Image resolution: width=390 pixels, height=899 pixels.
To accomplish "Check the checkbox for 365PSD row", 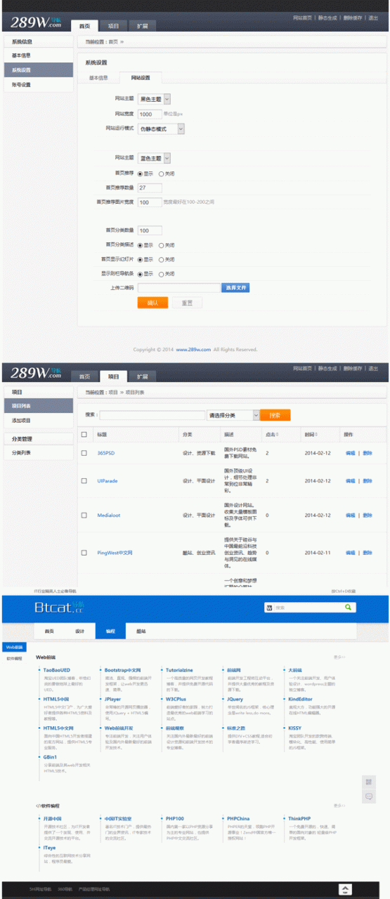I will 84,453.
